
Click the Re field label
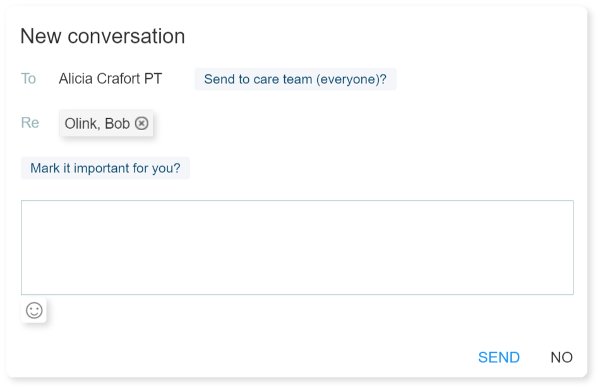(x=30, y=122)
